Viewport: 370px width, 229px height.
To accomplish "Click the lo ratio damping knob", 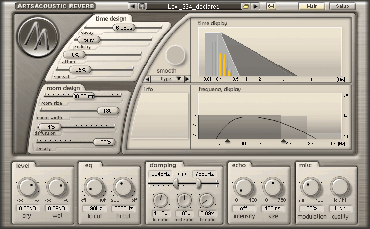I will click(x=161, y=200).
